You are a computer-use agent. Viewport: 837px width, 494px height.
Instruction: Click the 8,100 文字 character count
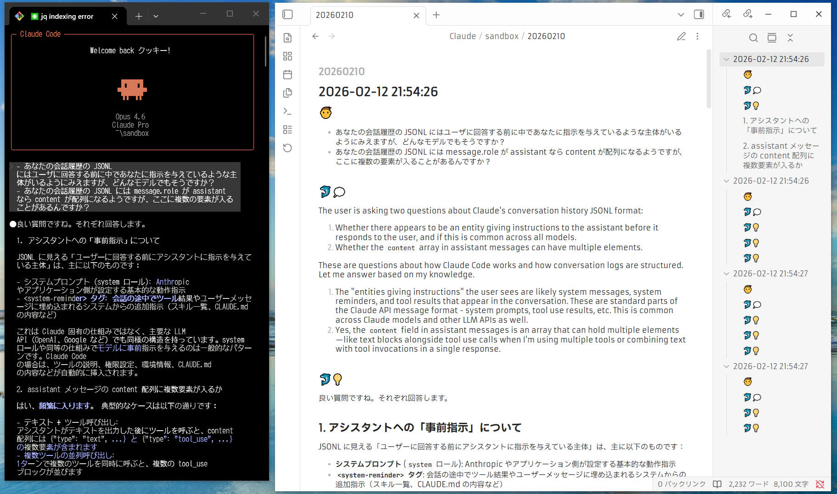791,484
